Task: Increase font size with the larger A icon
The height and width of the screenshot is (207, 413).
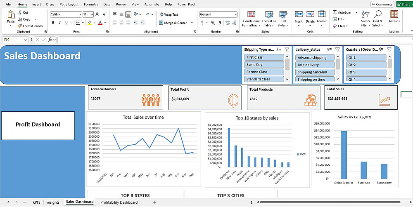Action: click(x=97, y=14)
